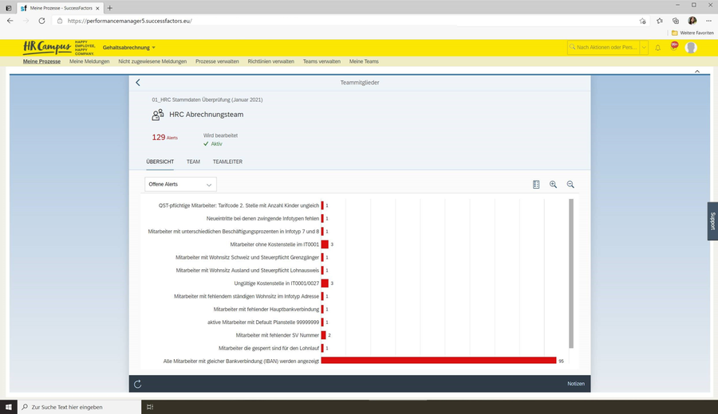718x414 pixels.
Task: Open browser settings ellipsis menu
Action: tap(709, 21)
